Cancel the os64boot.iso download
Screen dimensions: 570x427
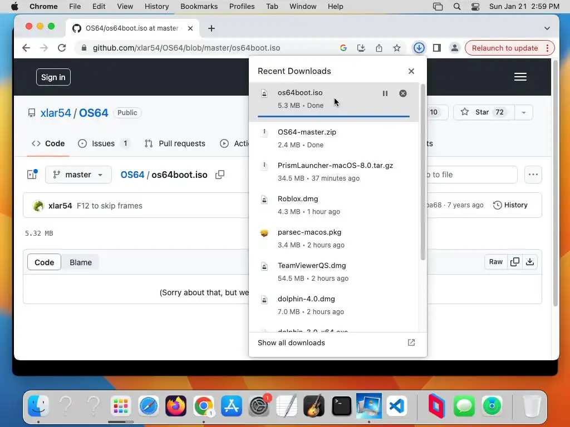pyautogui.click(x=403, y=93)
